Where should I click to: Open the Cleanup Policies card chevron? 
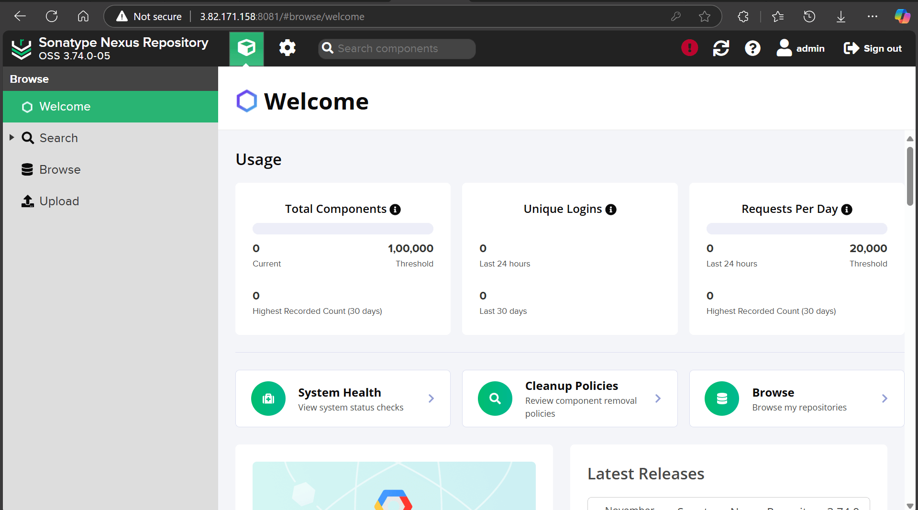tap(658, 399)
